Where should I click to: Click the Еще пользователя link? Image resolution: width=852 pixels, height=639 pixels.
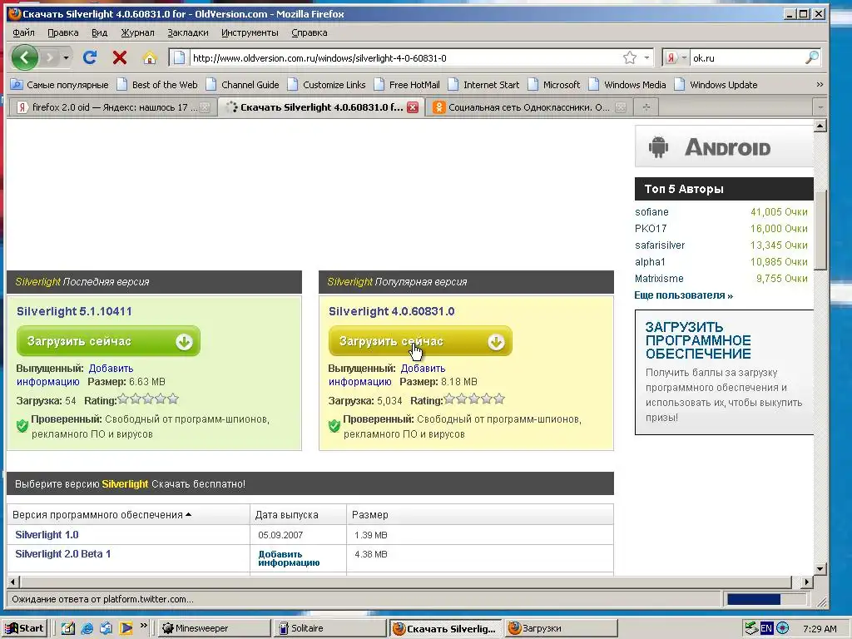click(684, 295)
